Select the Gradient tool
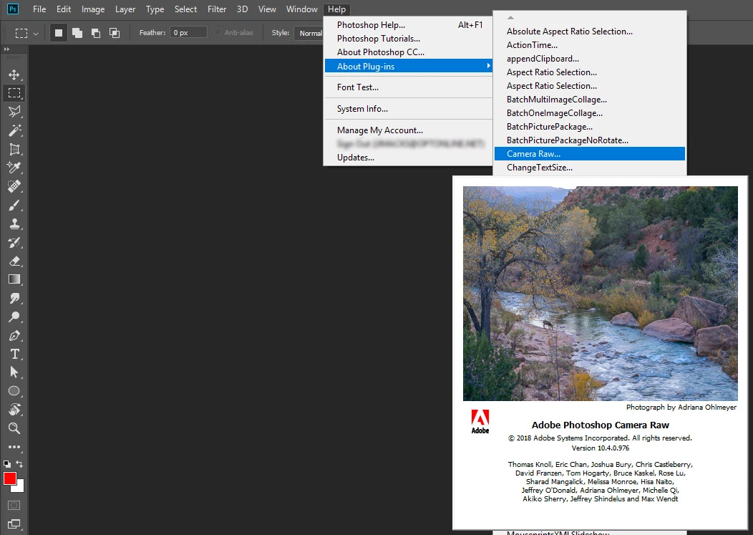 click(14, 279)
